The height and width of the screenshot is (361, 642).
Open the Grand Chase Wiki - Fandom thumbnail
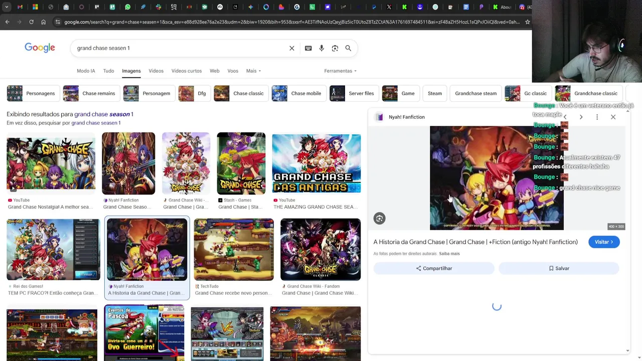point(320,249)
